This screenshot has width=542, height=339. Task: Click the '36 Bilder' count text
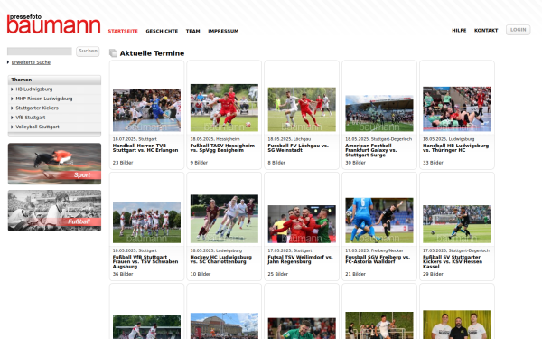[x=123, y=274]
